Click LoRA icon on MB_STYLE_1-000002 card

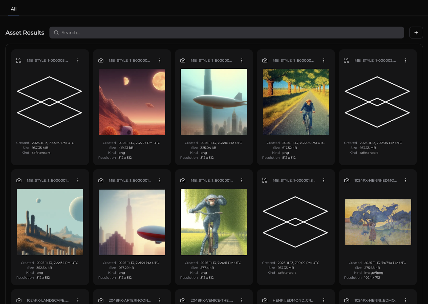point(346,60)
